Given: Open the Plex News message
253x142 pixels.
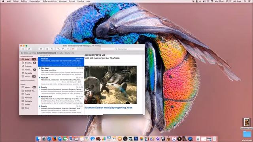Looking at the screenshot, I should (61, 71).
